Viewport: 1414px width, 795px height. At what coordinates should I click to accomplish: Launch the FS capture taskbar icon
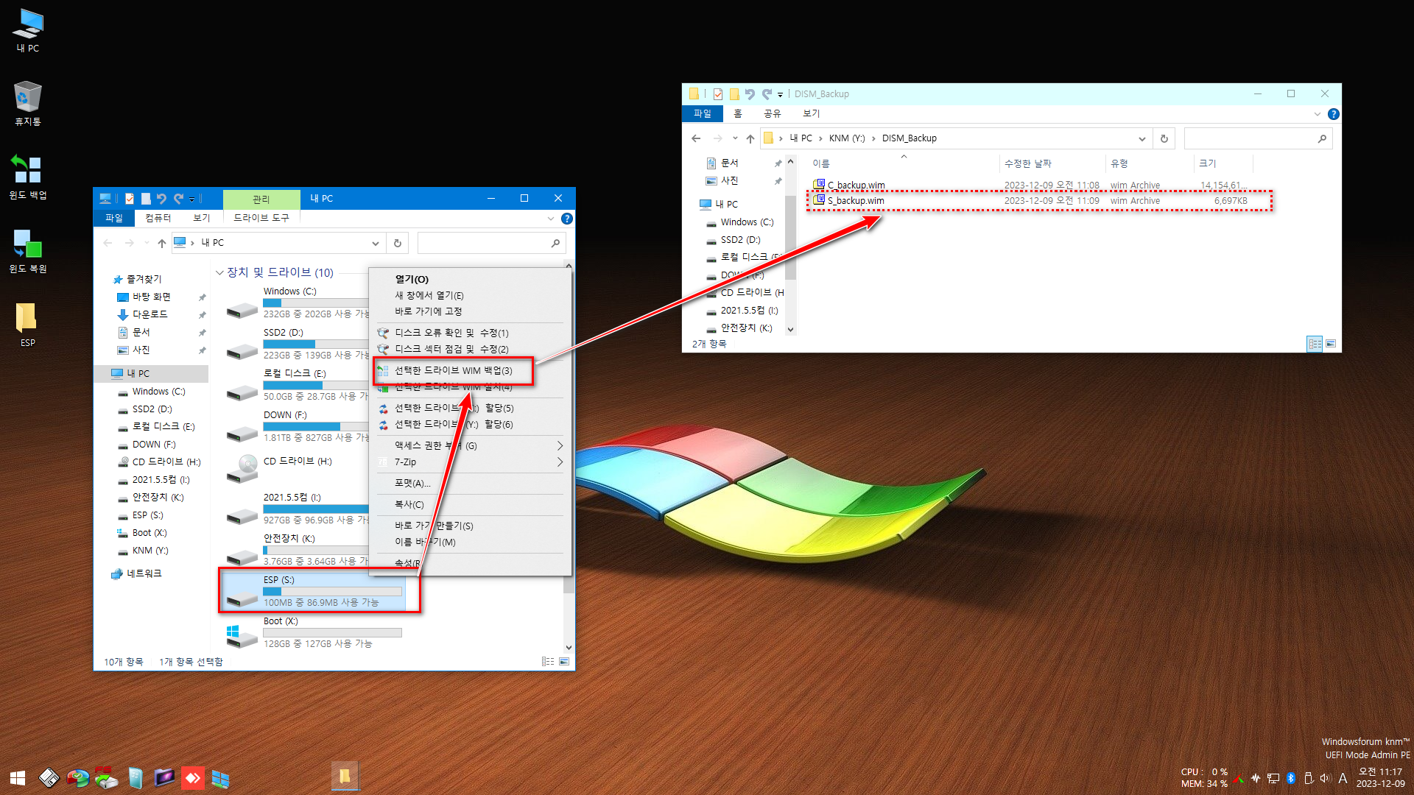click(106, 777)
